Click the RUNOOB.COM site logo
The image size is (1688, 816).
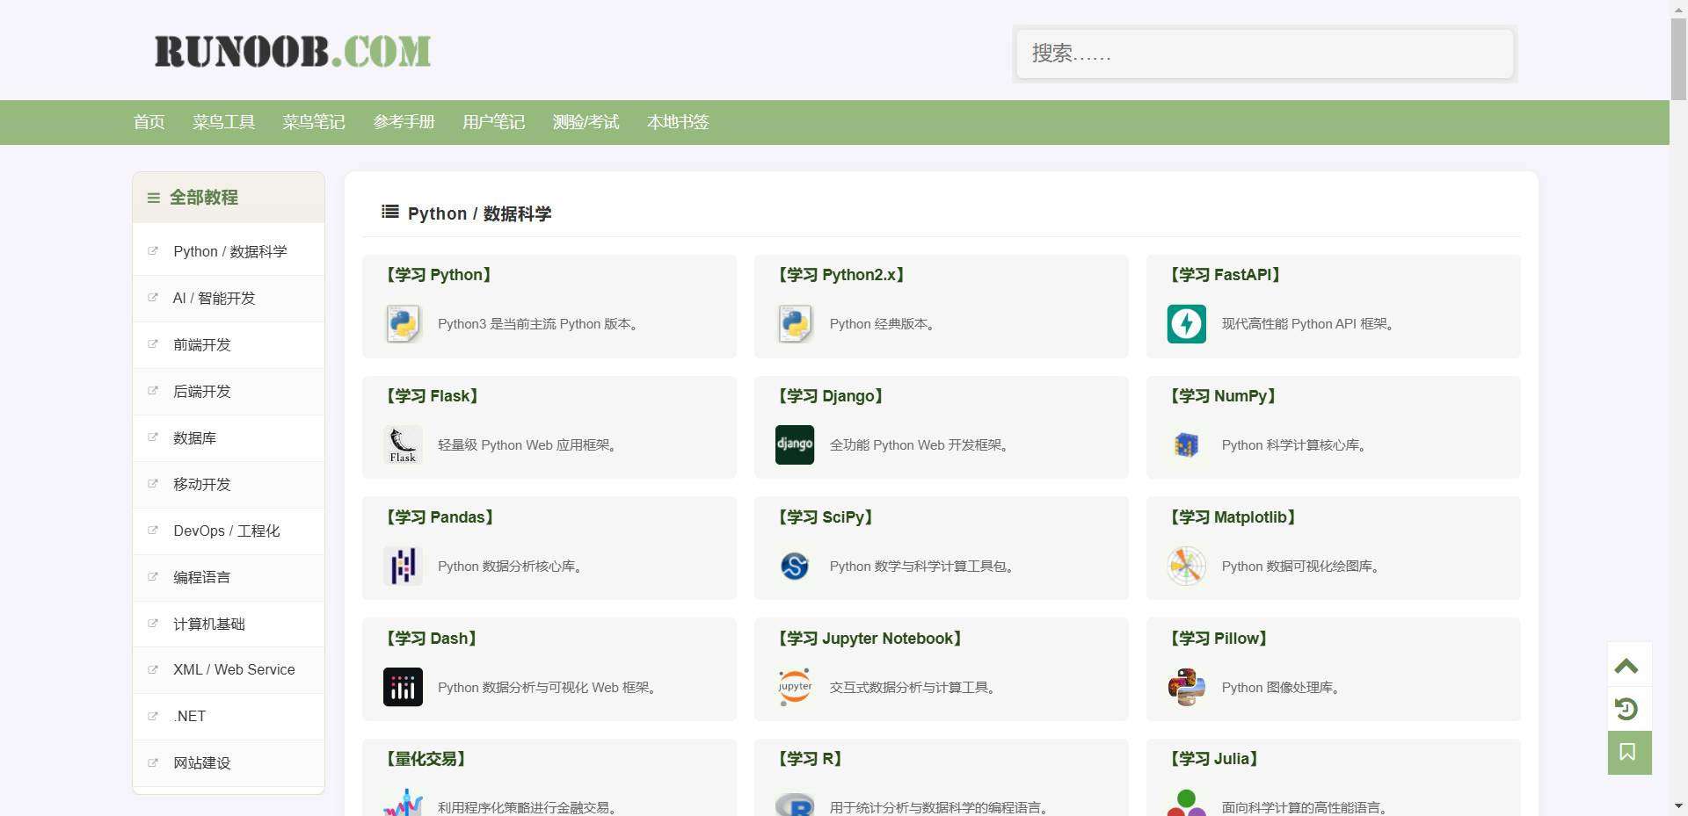[x=293, y=52]
